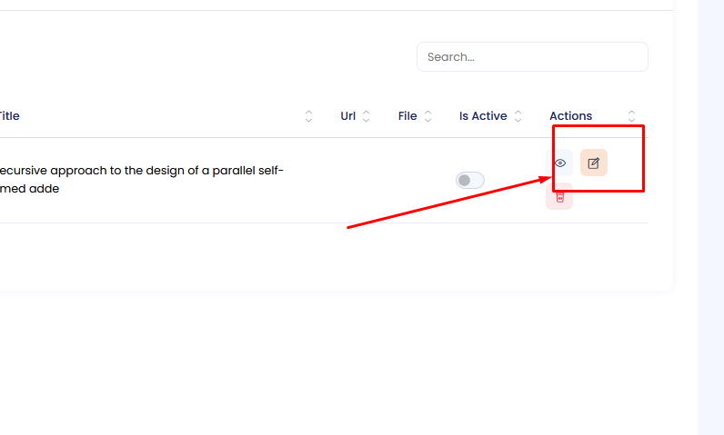Click the sort arrows at the Actions column
The image size is (724, 435).
tap(632, 116)
